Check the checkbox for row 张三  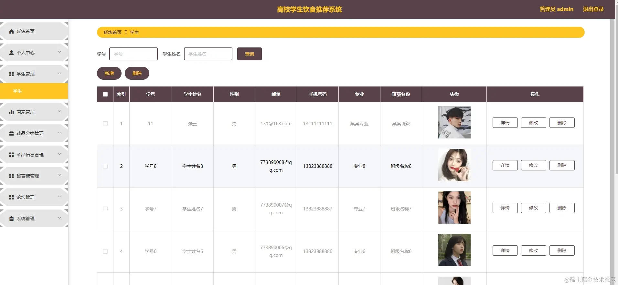point(105,124)
